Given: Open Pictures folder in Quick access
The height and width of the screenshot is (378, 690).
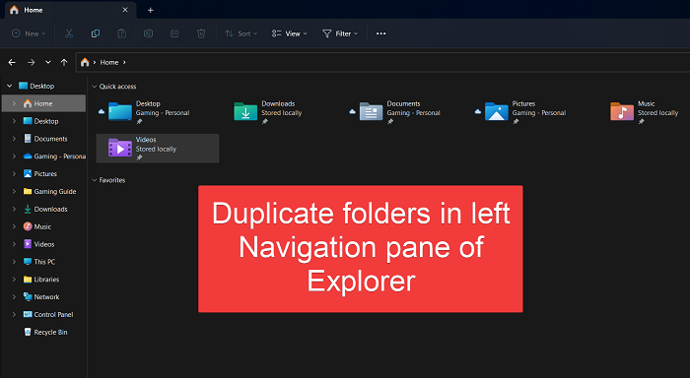Looking at the screenshot, I should click(534, 112).
